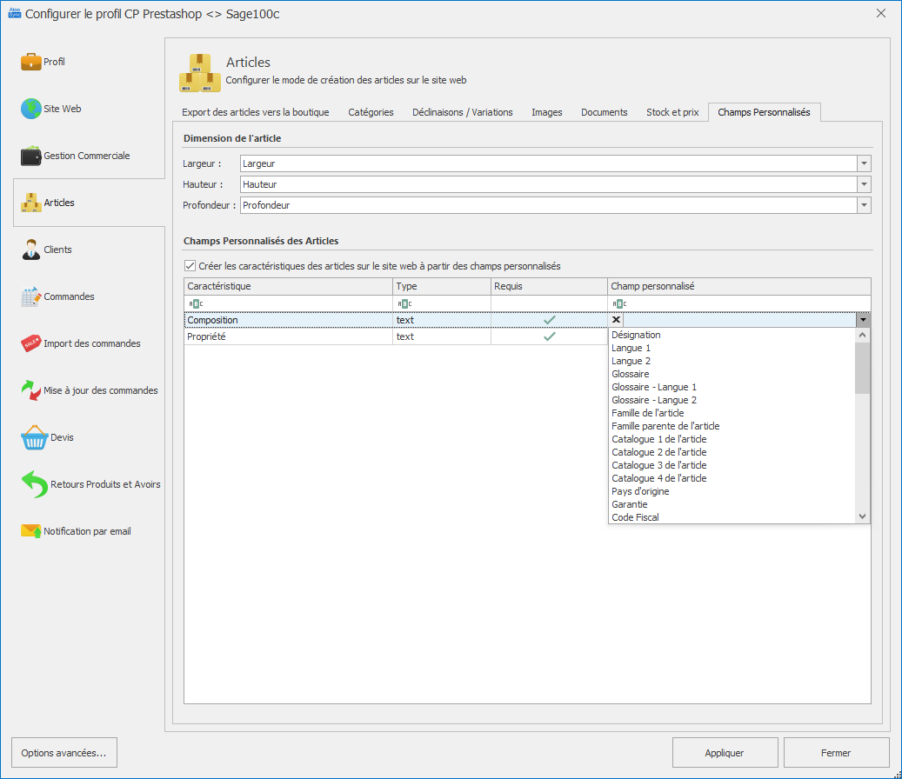This screenshot has width=902, height=779.
Task: Select the Composition row cell
Action: pyautogui.click(x=289, y=320)
